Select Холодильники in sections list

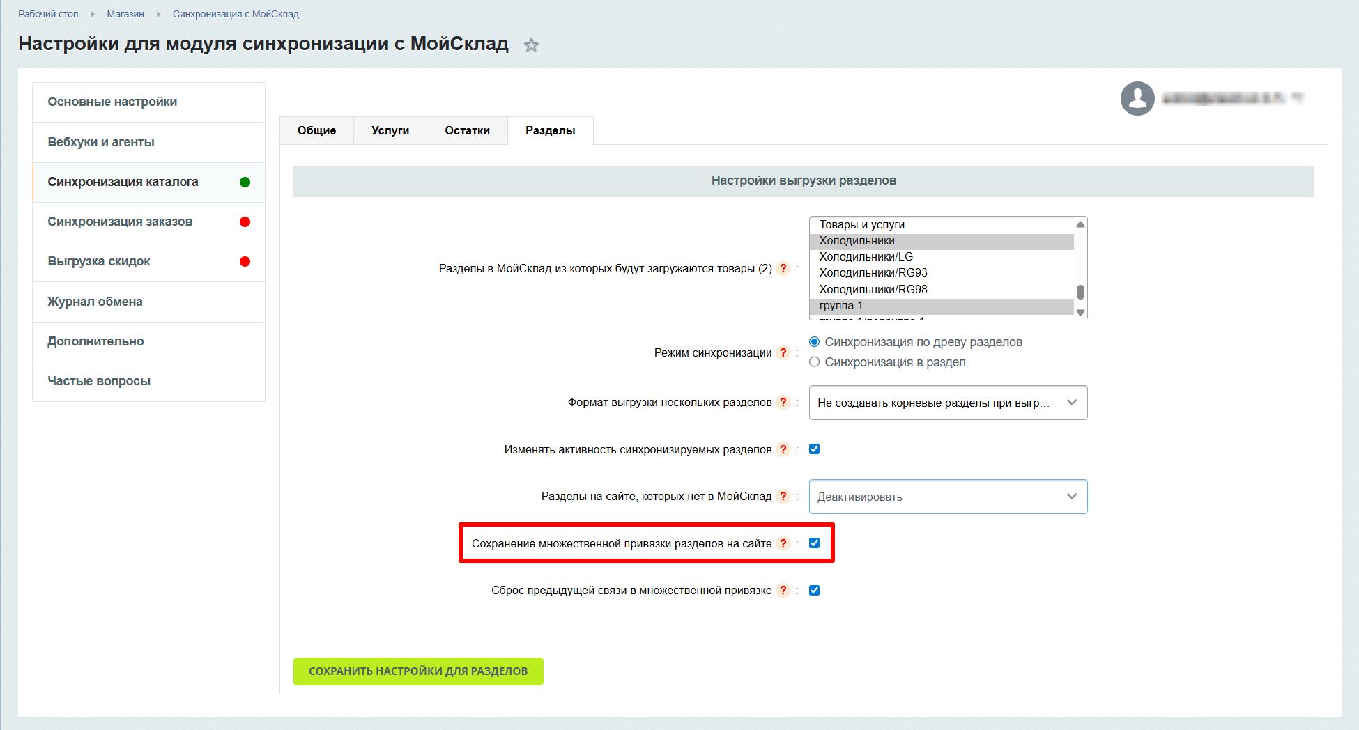[x=942, y=240]
